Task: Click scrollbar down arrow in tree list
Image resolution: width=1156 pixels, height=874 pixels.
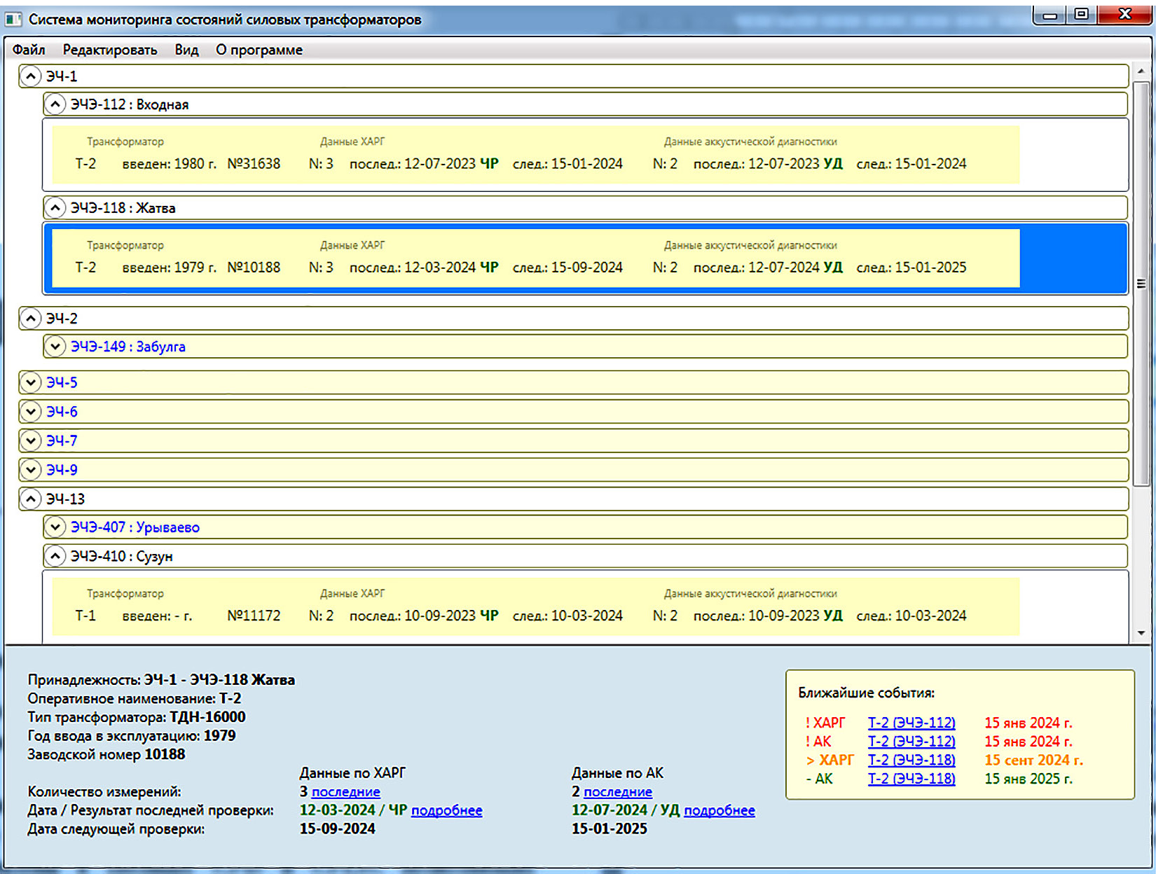Action: point(1141,633)
